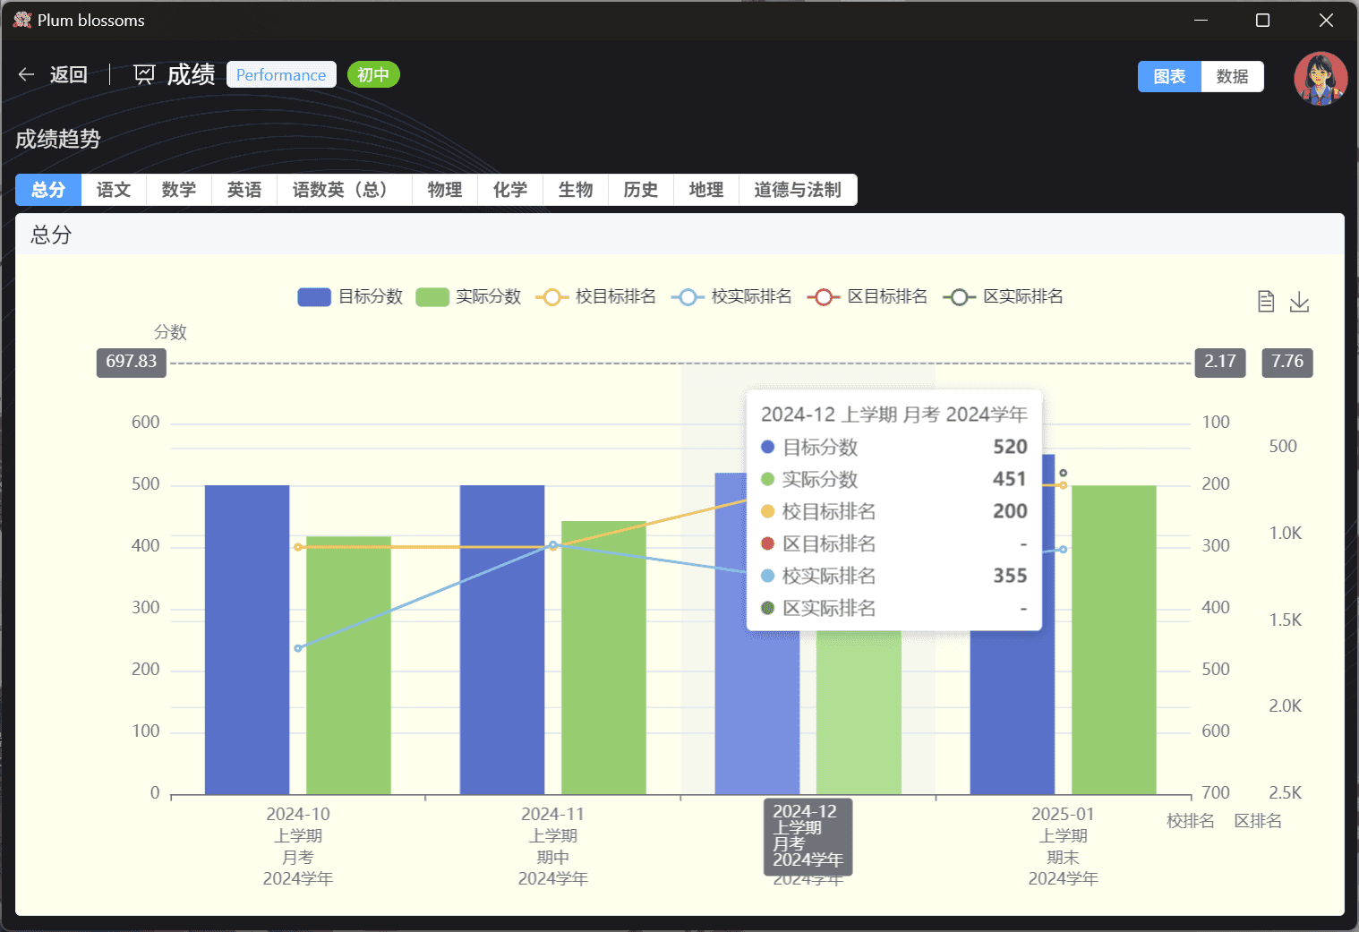1359x932 pixels.
Task: Minimize the Plum blossoms window
Action: [x=1201, y=20]
